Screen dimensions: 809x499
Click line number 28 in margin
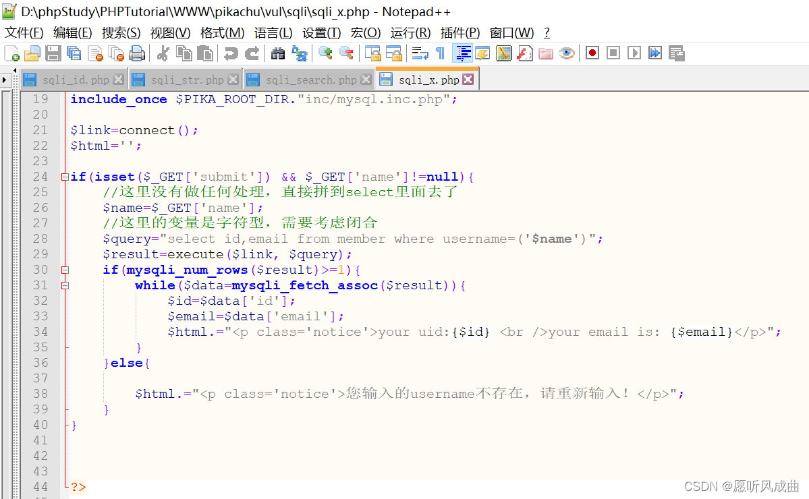tap(40, 239)
